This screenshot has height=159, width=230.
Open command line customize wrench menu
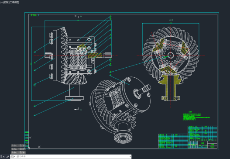[x=7, y=157]
